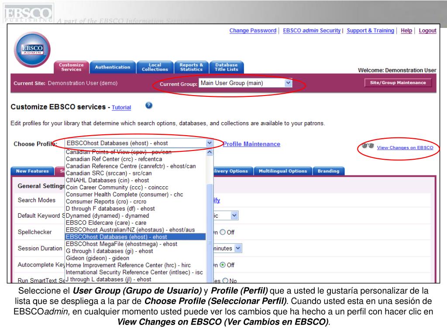Click the Change Password link
Image resolution: width=447 pixels, height=335 pixels.
point(253,31)
